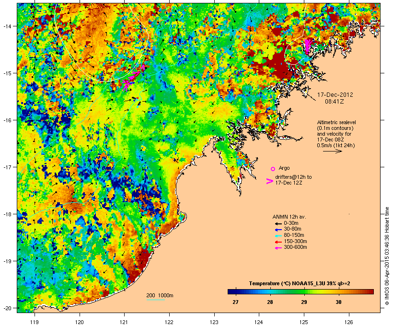Click the 119 longitude axis label
The height and width of the screenshot is (326, 393).
pyautogui.click(x=35, y=322)
